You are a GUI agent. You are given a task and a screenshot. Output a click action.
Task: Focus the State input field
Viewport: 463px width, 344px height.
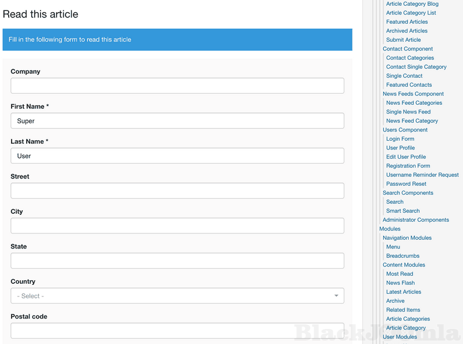(177, 261)
